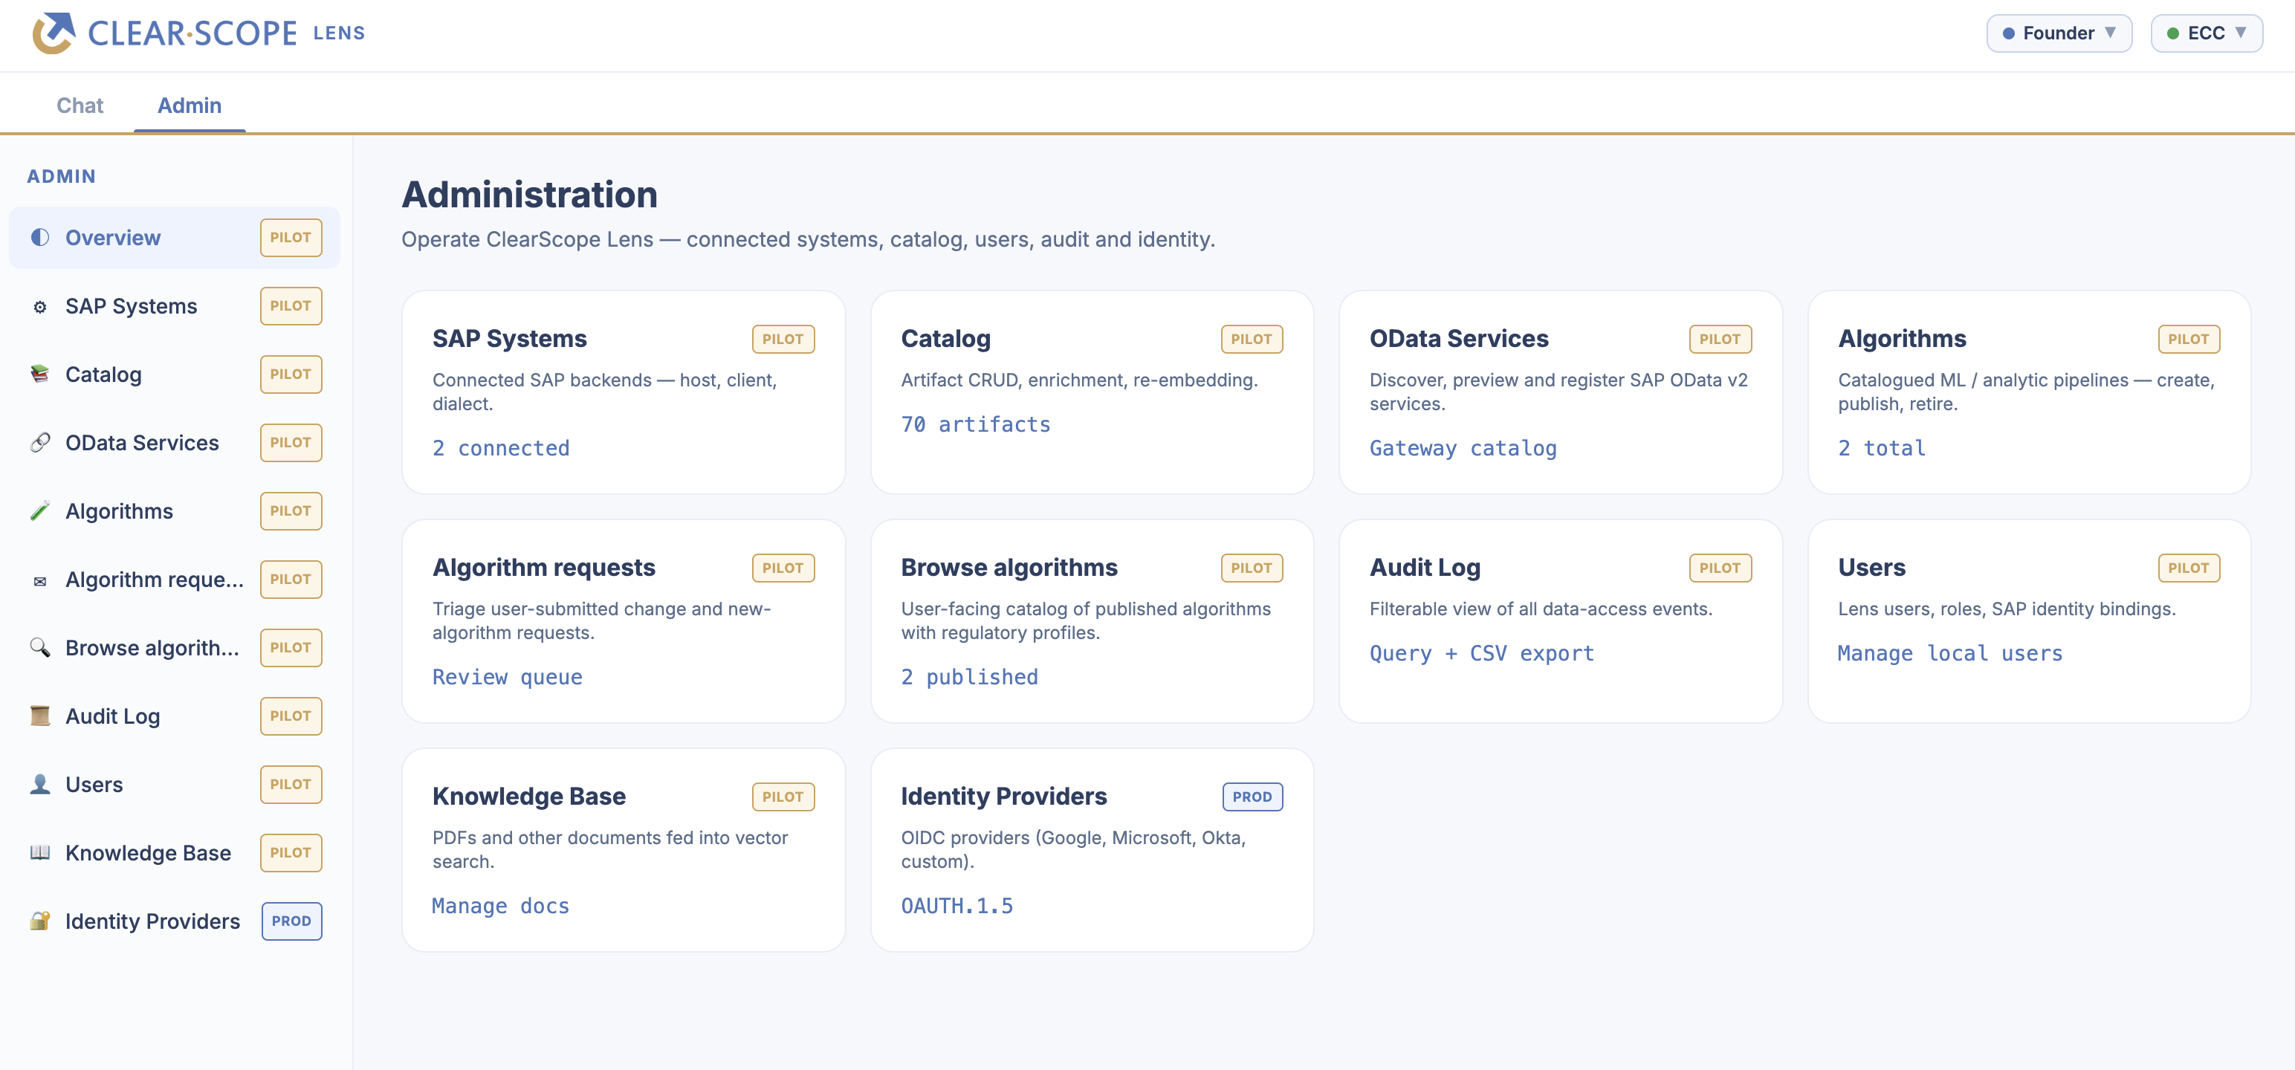
Task: Click PROD badge on Identity Providers card
Action: pos(1252,797)
